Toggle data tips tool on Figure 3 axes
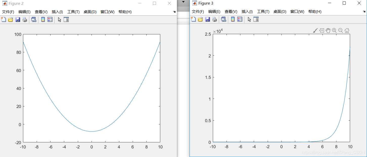The height and width of the screenshot is (157, 367). (322, 31)
